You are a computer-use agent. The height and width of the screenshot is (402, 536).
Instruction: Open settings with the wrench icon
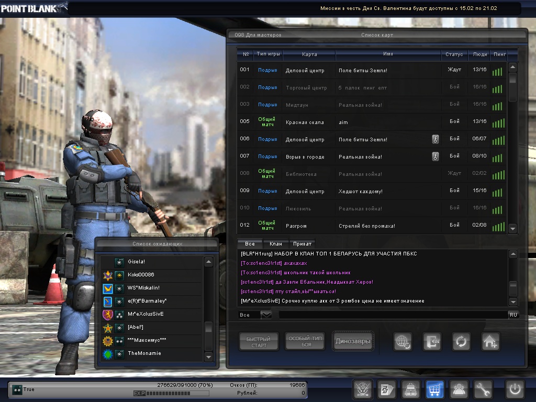483,389
